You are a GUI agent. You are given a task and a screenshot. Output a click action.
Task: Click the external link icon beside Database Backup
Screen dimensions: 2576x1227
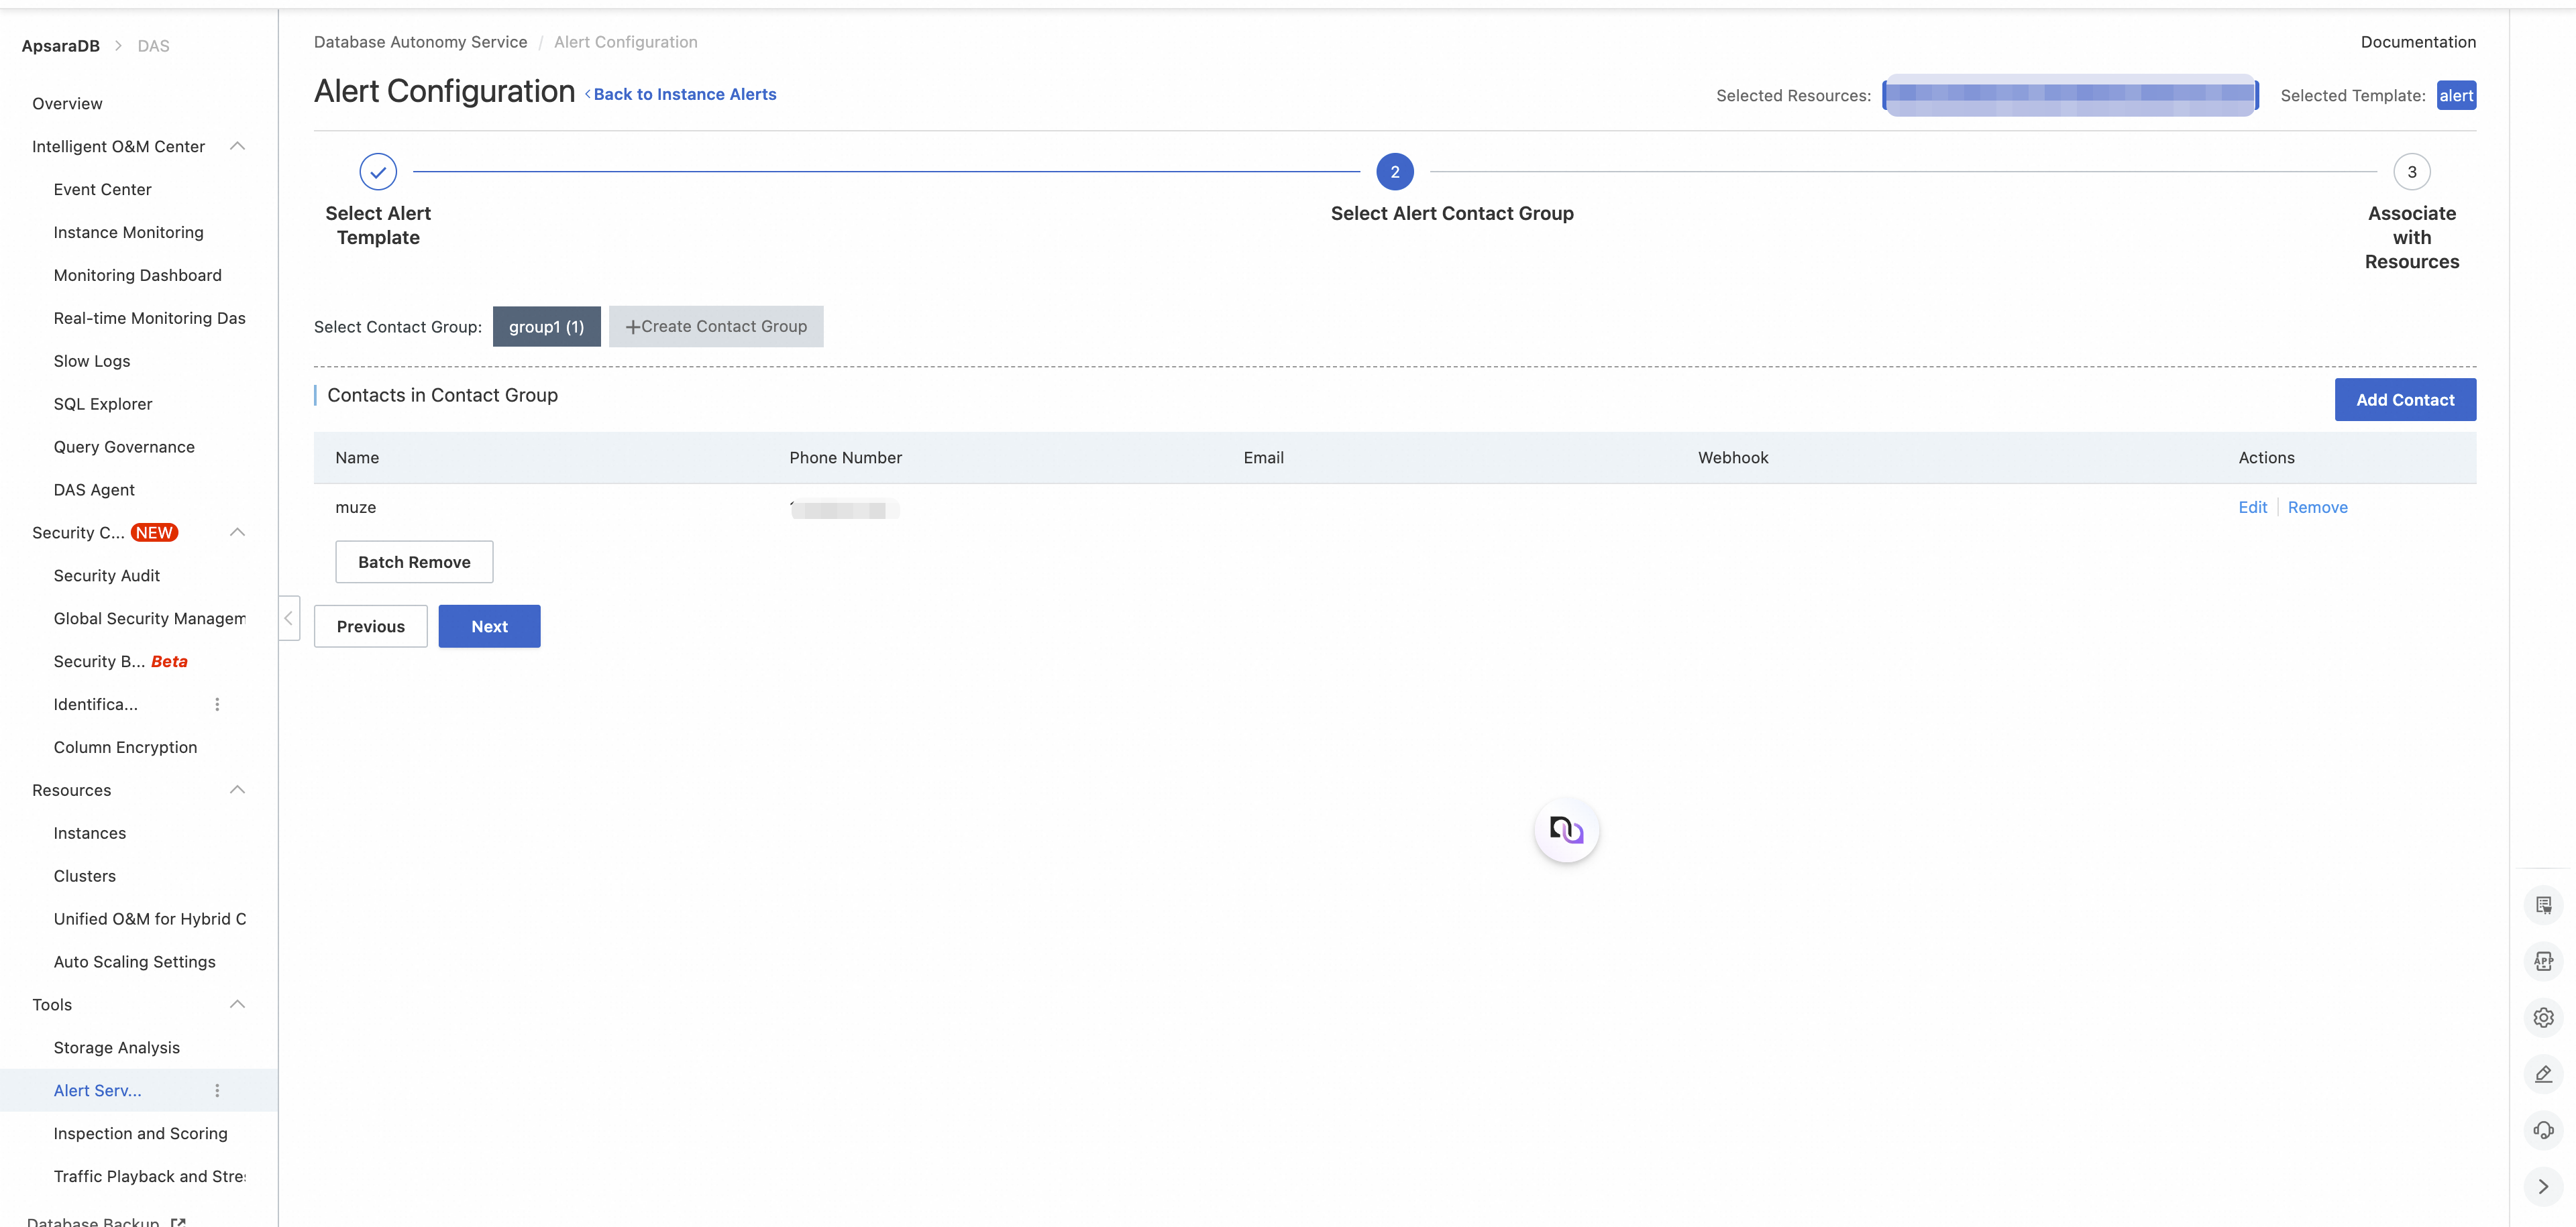[178, 1222]
